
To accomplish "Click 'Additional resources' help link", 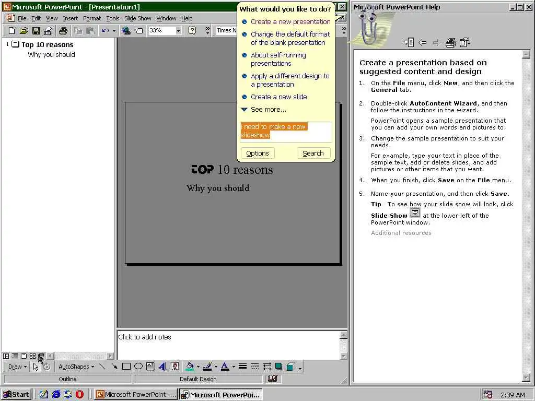I will 401,233.
